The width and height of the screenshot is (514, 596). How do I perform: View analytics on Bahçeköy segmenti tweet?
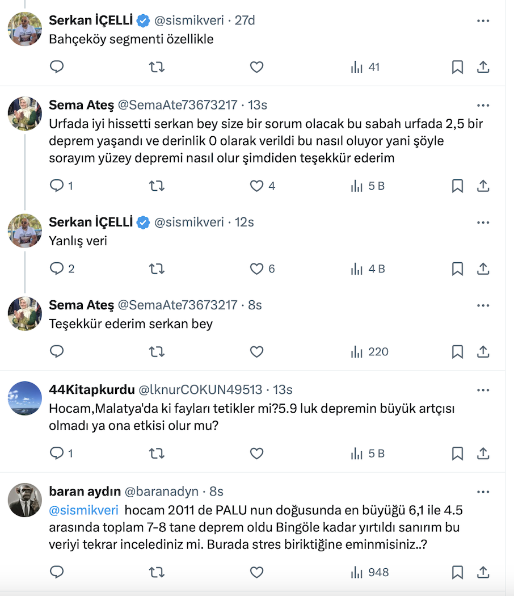[357, 68]
